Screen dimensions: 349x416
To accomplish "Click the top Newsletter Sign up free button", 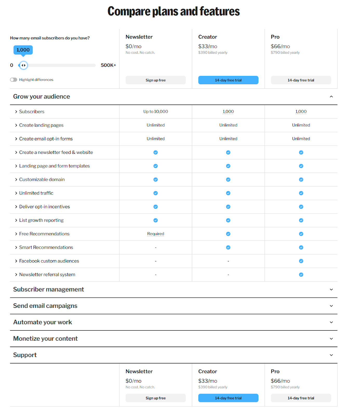I will [x=156, y=80].
